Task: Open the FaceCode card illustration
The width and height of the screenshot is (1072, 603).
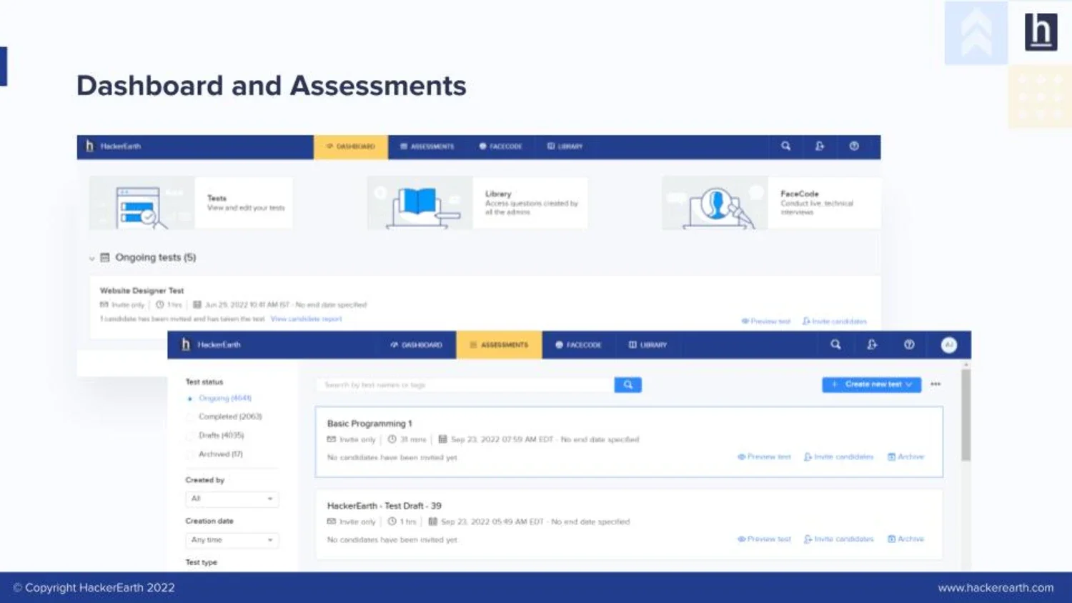Action: pos(715,203)
